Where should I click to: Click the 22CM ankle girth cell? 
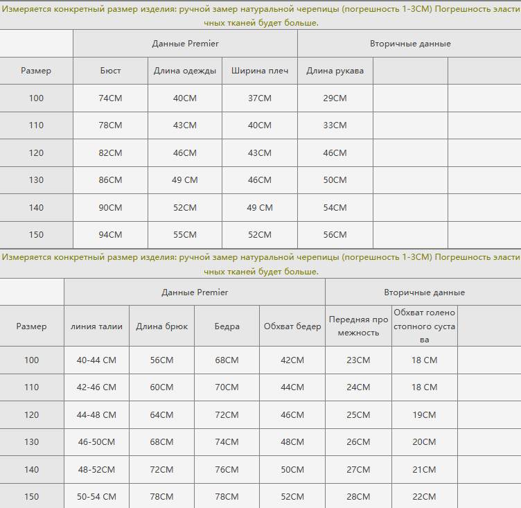coord(424,497)
